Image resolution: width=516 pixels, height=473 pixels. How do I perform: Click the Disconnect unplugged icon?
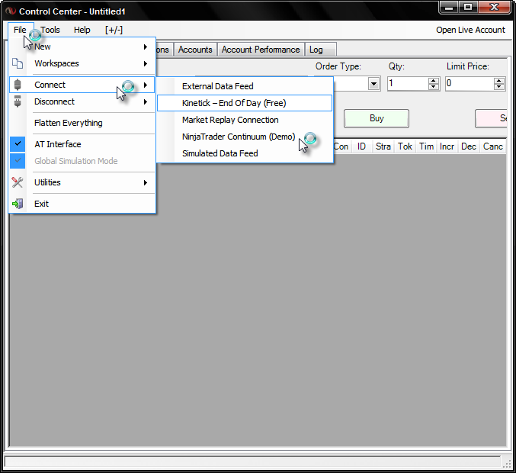[x=18, y=101]
